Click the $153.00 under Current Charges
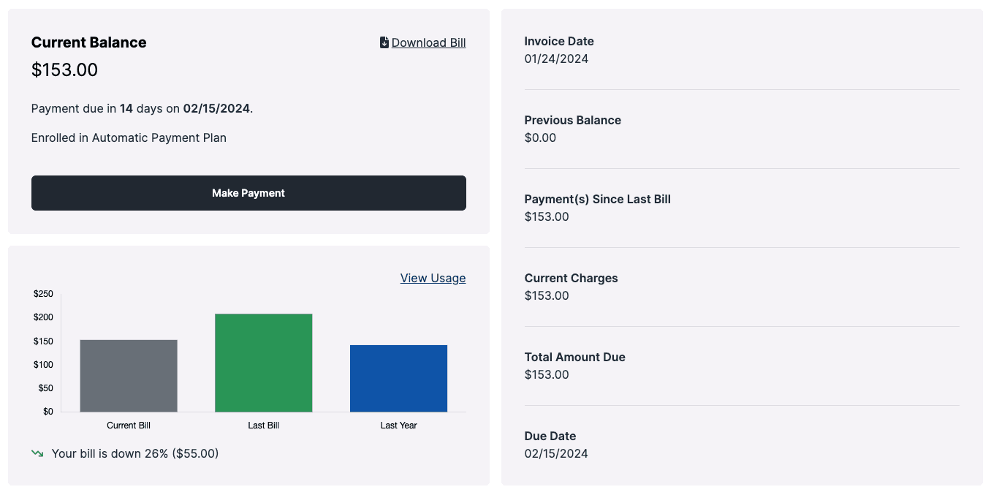The height and width of the screenshot is (495, 991). 547,295
